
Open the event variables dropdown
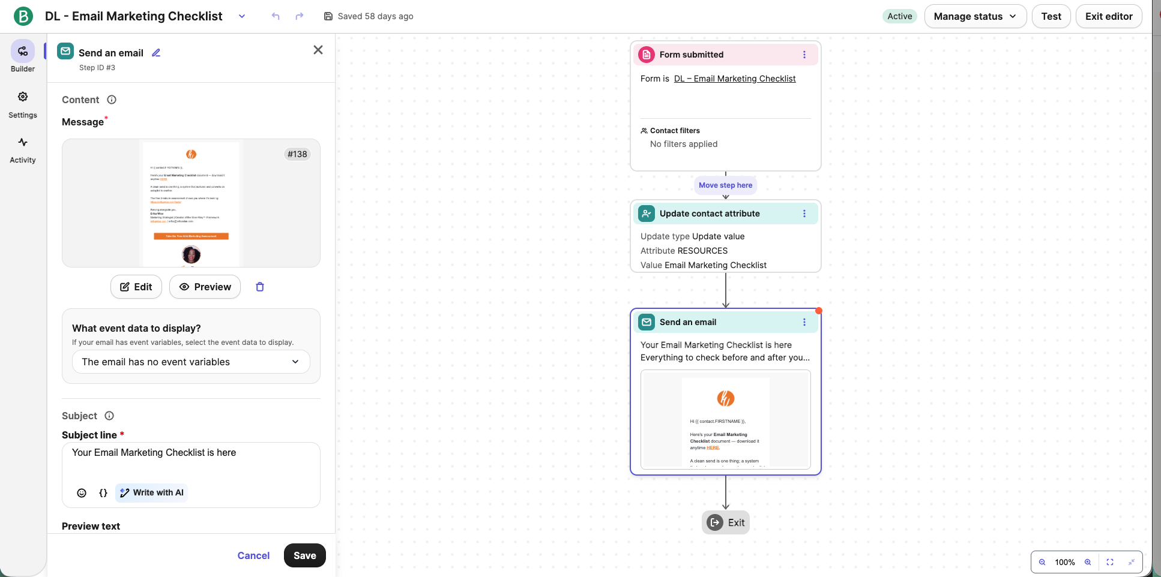click(x=191, y=362)
